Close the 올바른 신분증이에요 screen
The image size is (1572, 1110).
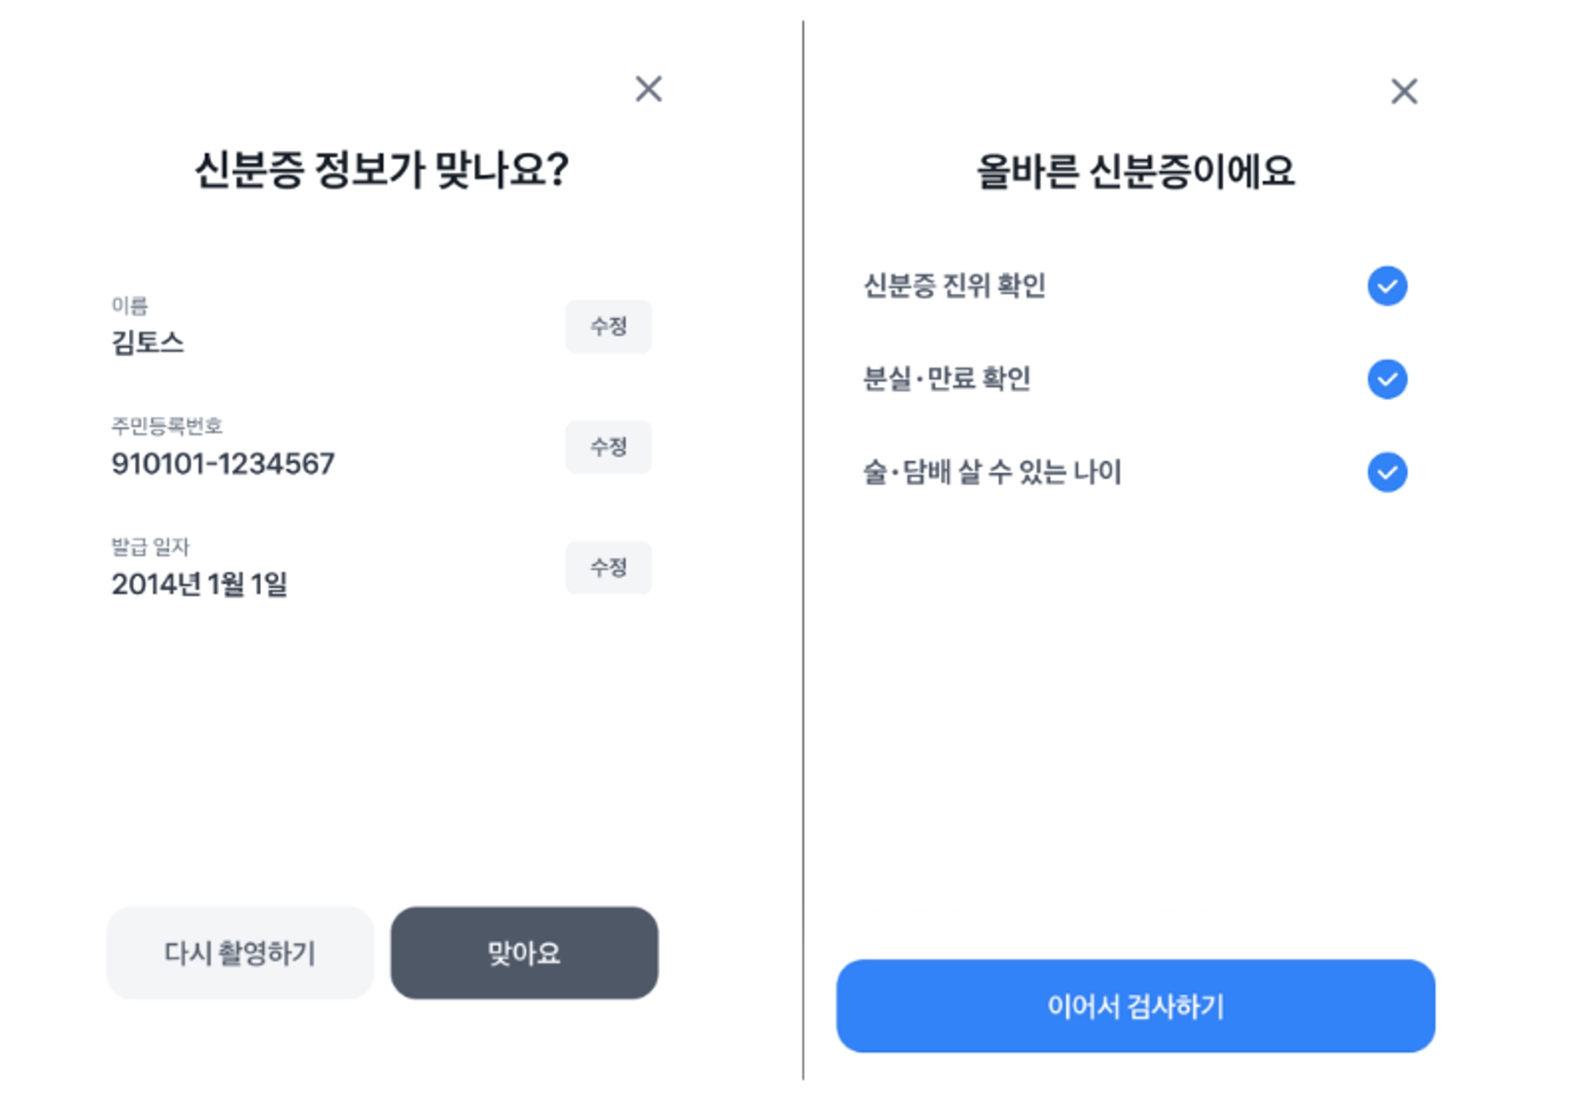pos(1404,91)
